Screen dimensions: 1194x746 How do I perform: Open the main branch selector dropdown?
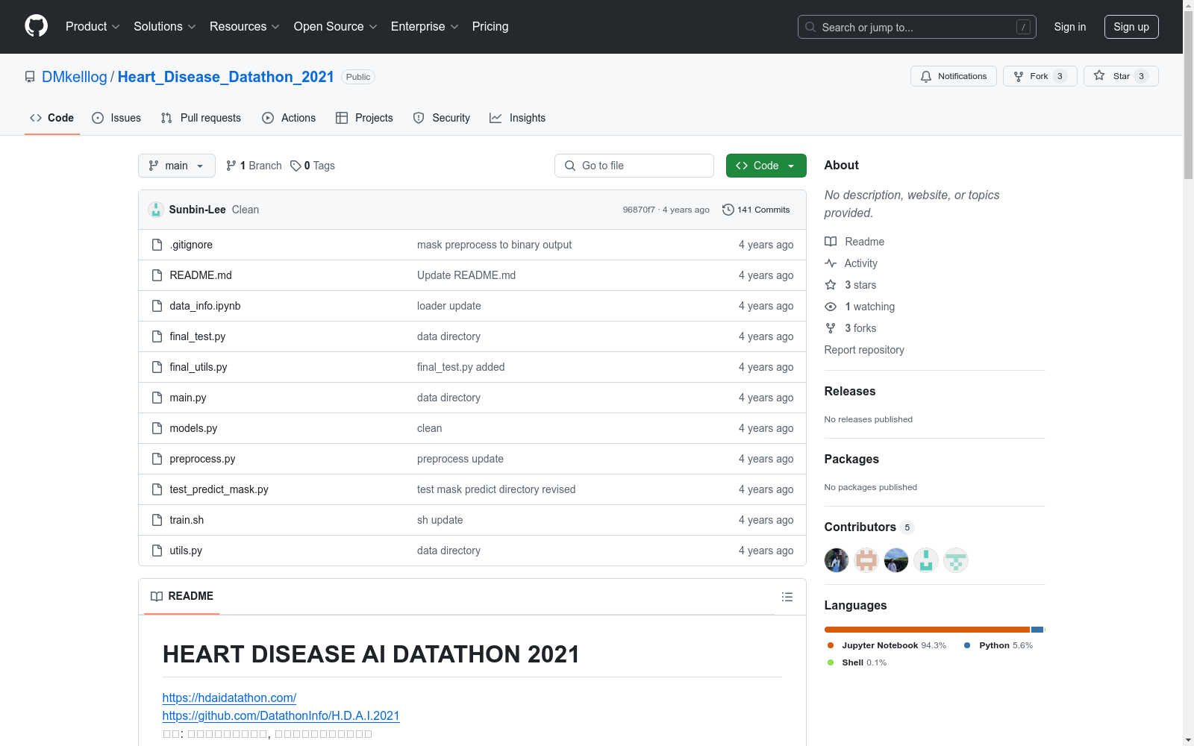click(177, 166)
